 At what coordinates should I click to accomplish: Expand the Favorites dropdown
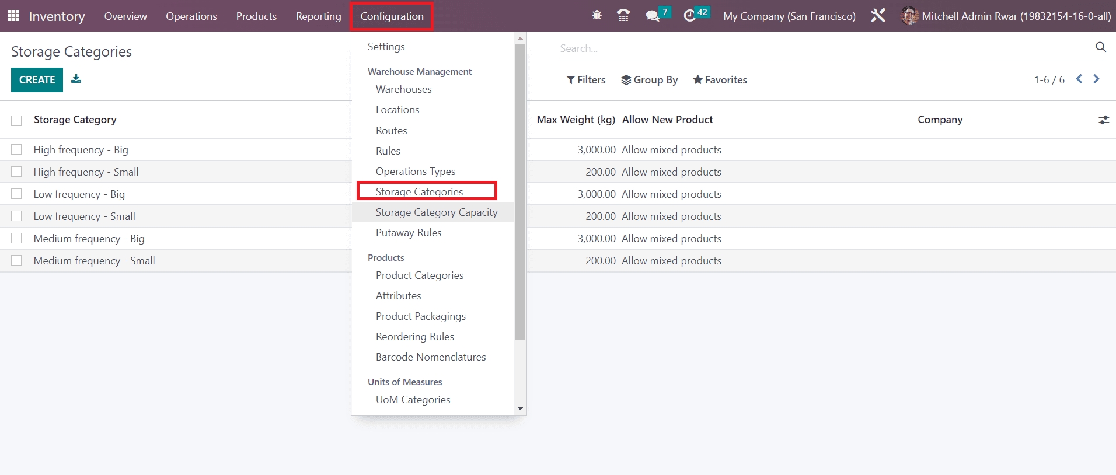pyautogui.click(x=720, y=80)
